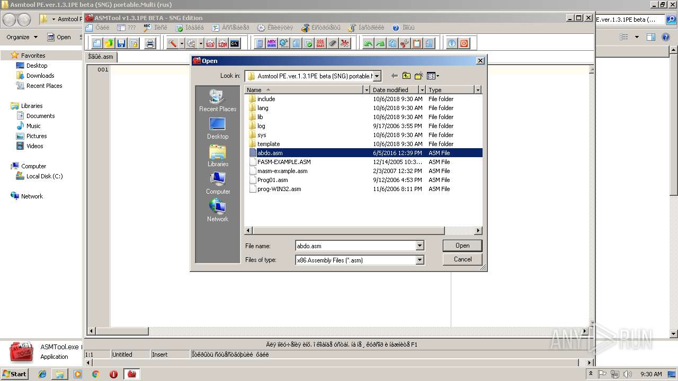Click the red bug debug icon
678x381 pixels.
pos(345,43)
